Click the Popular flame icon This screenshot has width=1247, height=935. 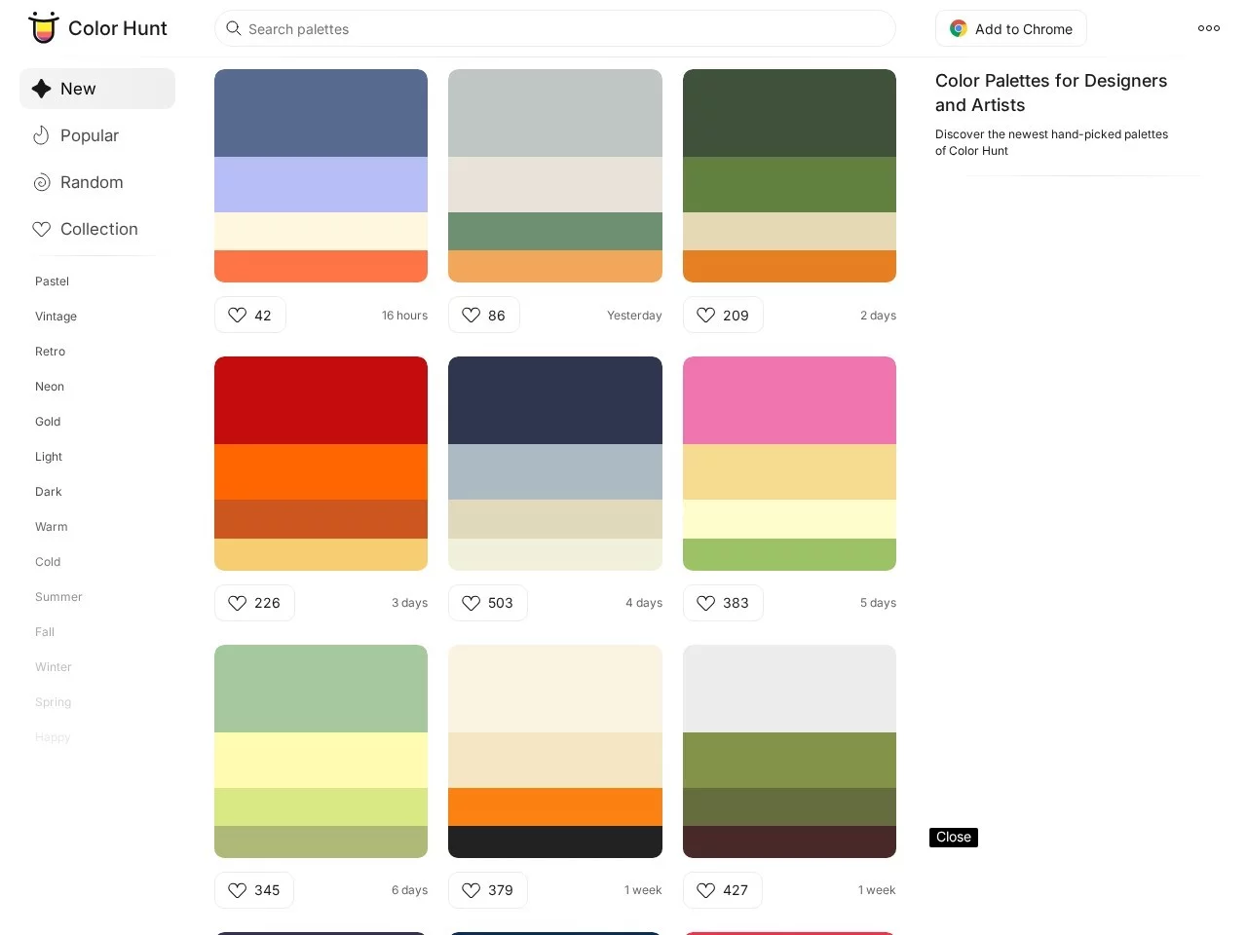pos(41,135)
